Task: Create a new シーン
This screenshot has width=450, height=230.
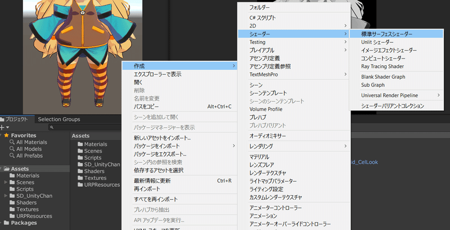Action: [x=294, y=85]
